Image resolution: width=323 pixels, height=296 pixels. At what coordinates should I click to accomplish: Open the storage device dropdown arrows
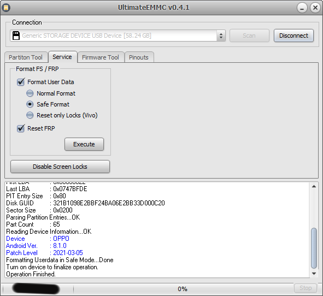point(221,35)
